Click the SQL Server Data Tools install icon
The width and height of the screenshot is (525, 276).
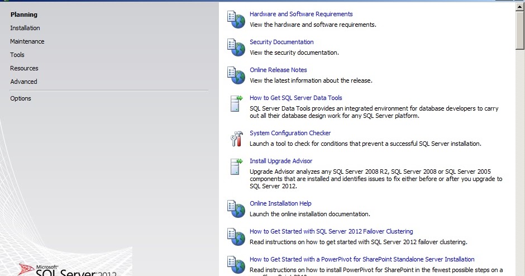[x=236, y=103]
